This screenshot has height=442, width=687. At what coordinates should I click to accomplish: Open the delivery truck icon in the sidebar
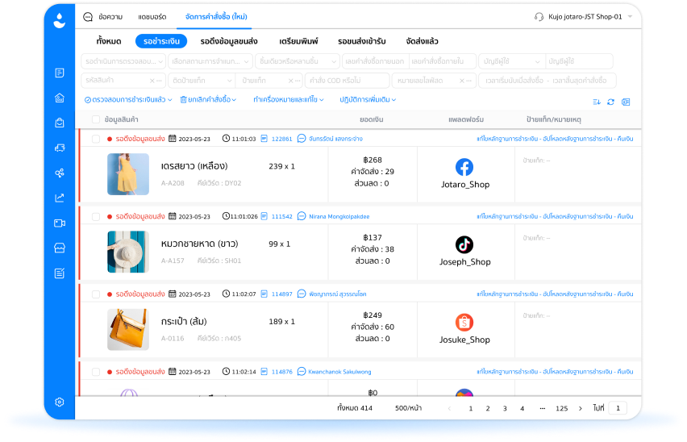click(60, 148)
